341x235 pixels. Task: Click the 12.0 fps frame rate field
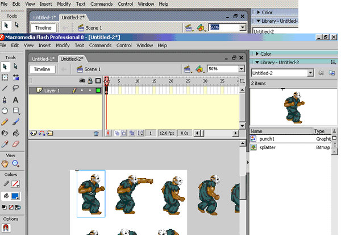click(167, 133)
